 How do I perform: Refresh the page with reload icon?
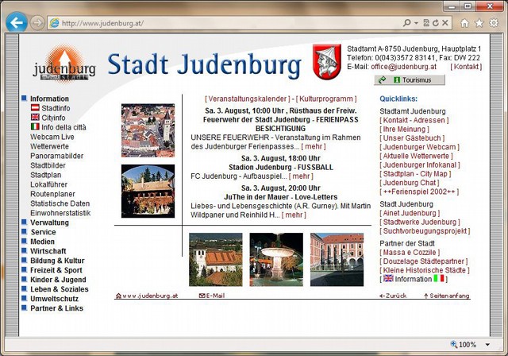(436, 23)
